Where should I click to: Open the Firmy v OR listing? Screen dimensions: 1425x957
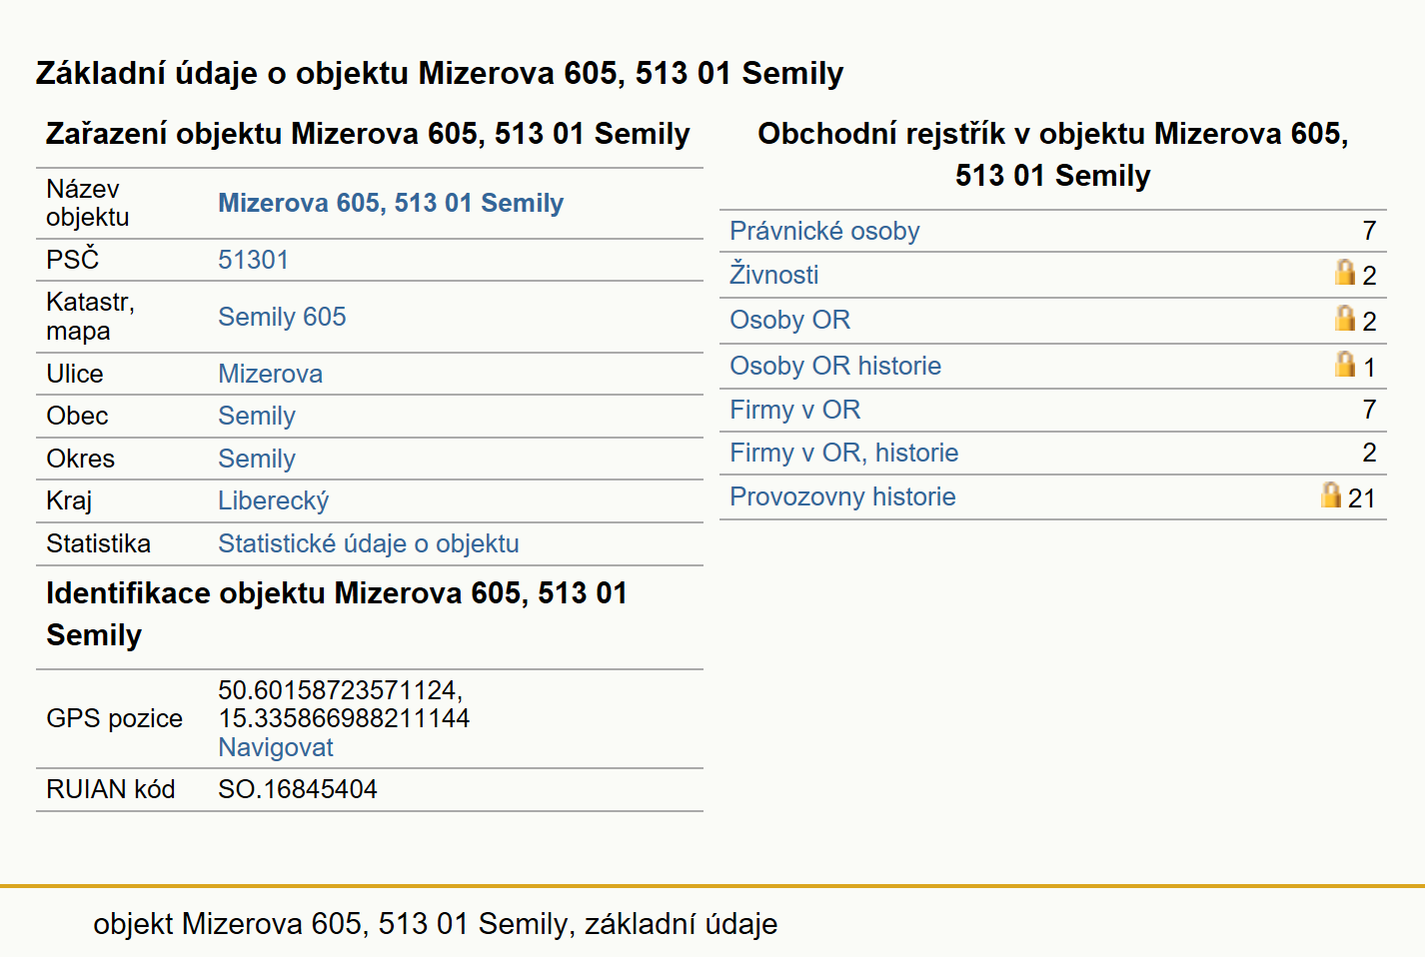click(795, 410)
